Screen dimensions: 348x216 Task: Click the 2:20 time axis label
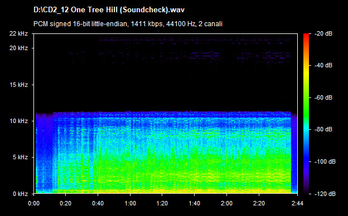(x=259, y=203)
